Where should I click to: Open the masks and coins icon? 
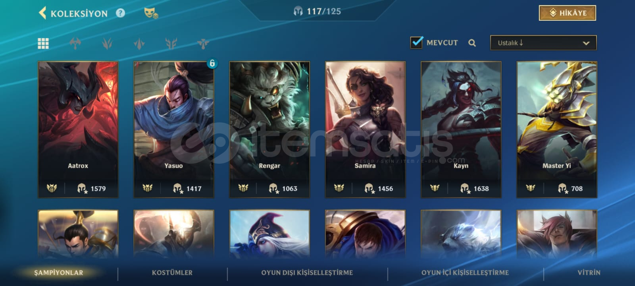click(x=151, y=13)
